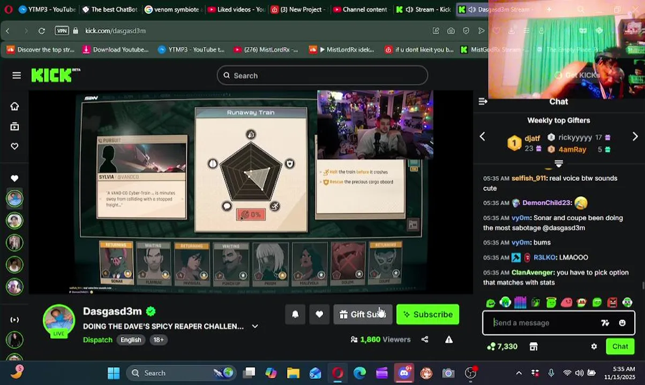Open Dasgasd3m's live profile avatar
The height and width of the screenshot is (385, 645).
coord(59,320)
